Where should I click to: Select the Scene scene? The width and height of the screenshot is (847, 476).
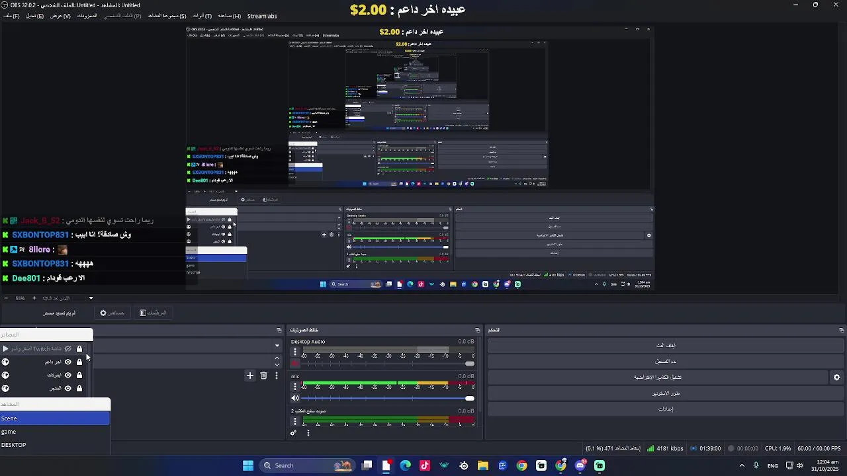55,418
